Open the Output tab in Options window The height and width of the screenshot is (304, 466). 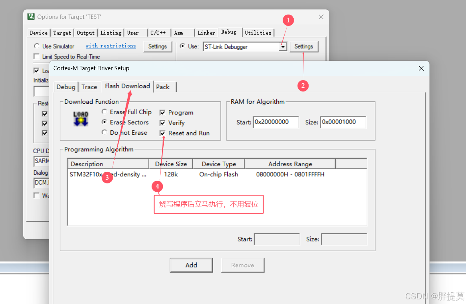(86, 33)
